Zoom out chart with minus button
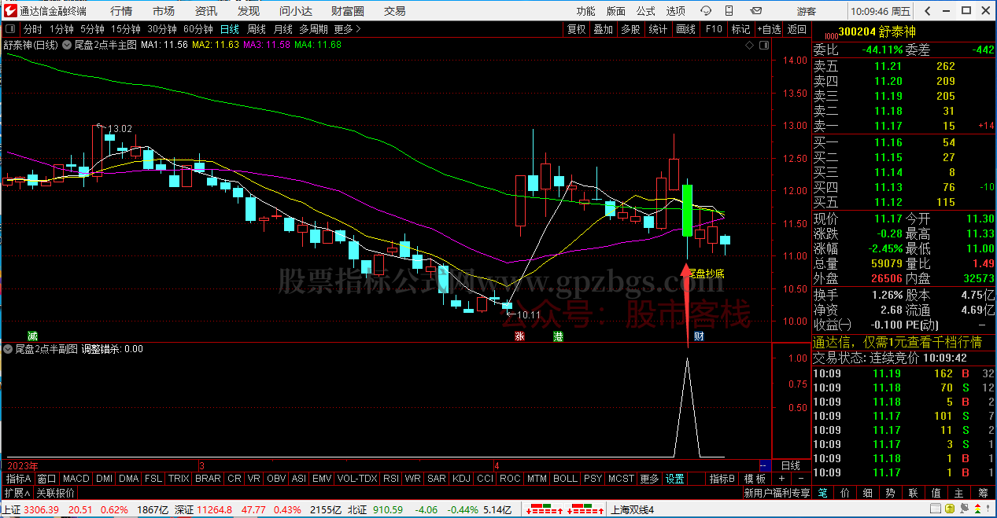Screen dimensions: 997x518 pyautogui.click(x=800, y=479)
